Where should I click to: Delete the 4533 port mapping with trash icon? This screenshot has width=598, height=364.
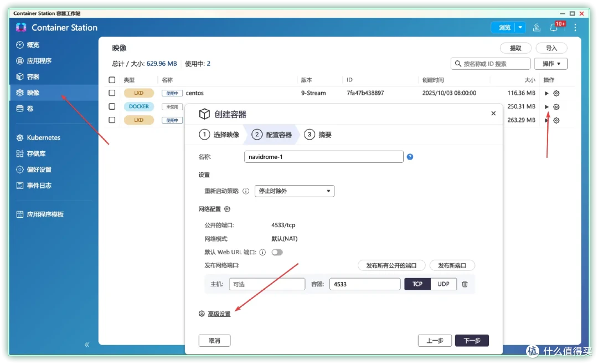point(465,284)
